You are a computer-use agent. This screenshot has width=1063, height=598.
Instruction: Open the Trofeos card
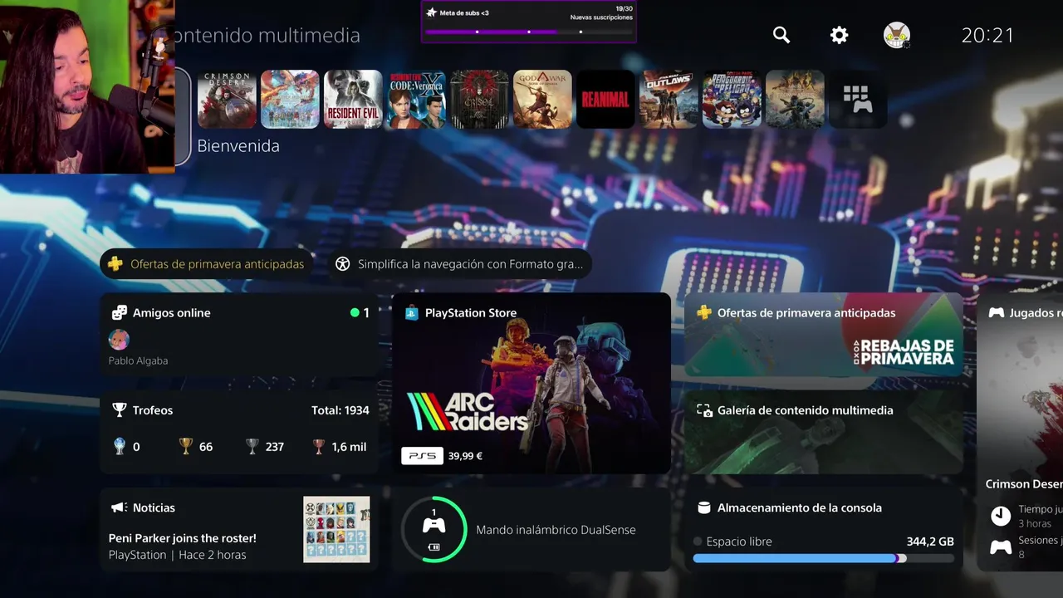(239, 431)
